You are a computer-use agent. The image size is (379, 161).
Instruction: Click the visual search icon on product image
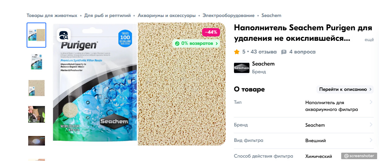64,35
